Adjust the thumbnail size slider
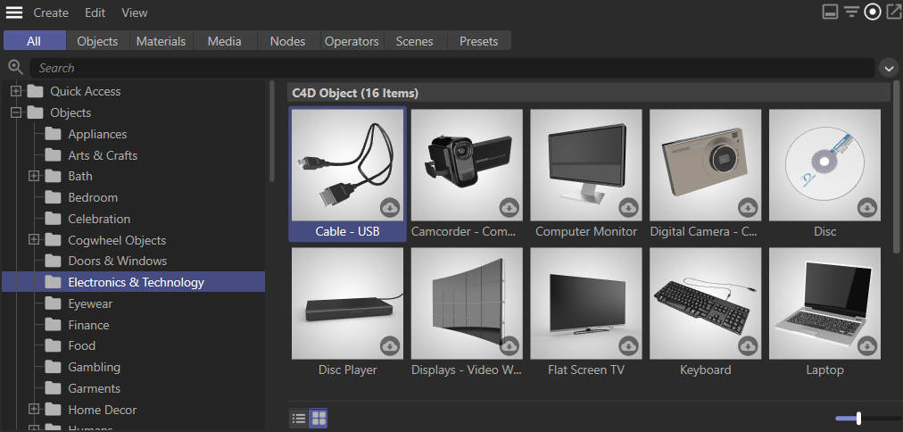903x432 pixels. 858,418
